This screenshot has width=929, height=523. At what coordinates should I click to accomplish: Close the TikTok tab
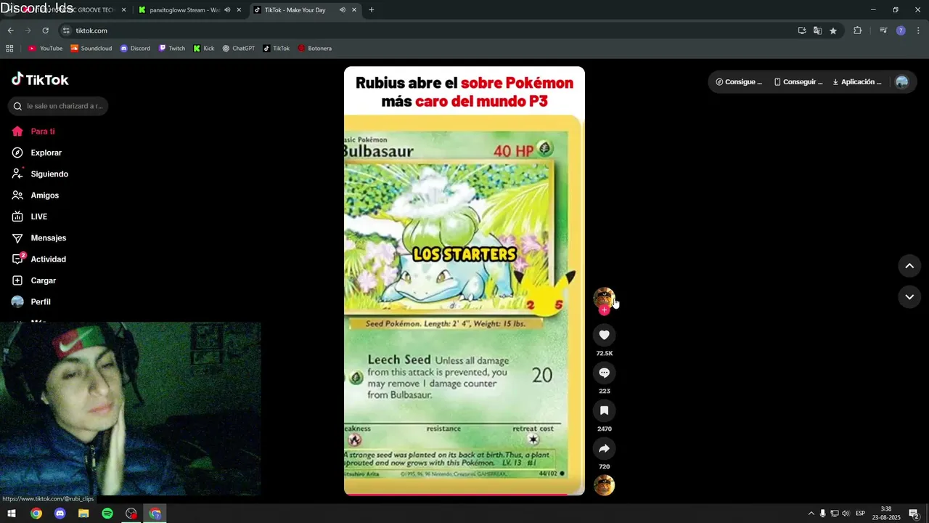pyautogui.click(x=354, y=10)
